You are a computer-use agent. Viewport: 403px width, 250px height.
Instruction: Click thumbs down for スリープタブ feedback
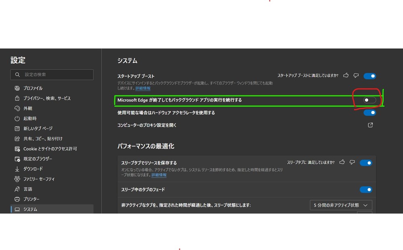pos(352,162)
